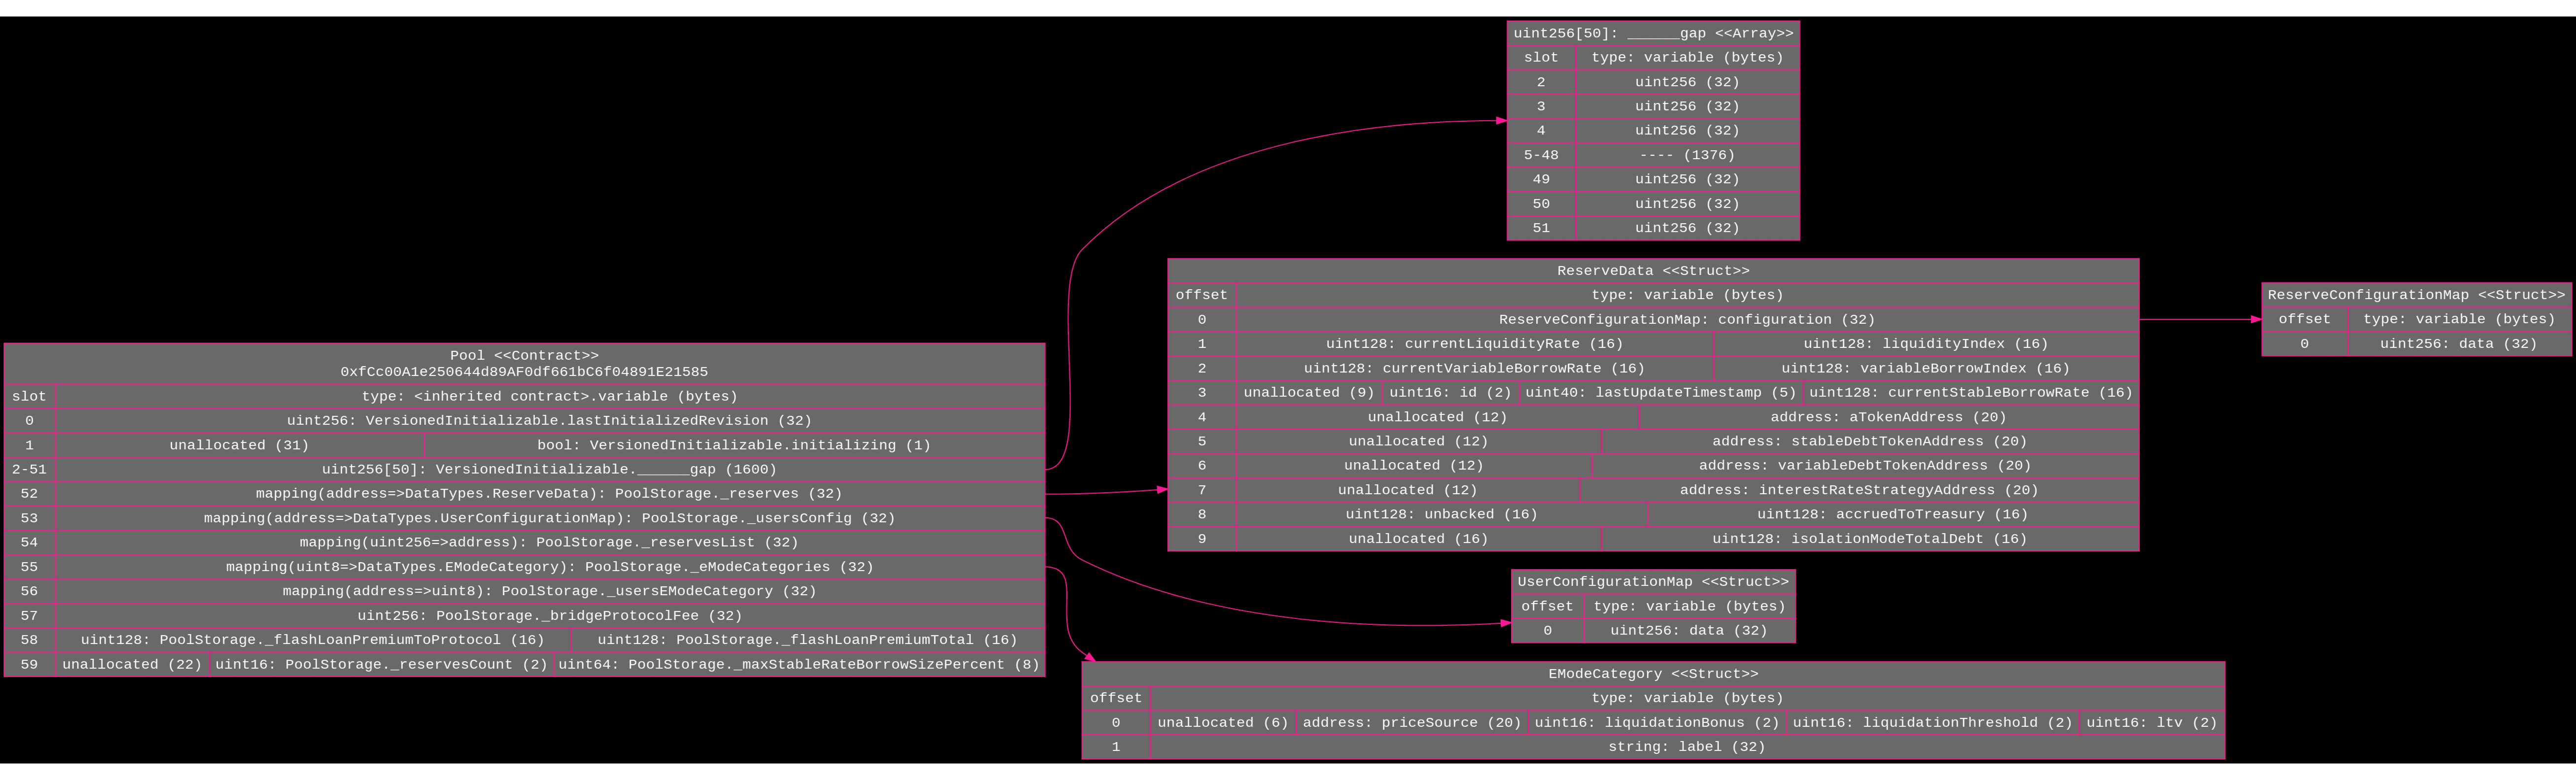Select 'address: aTokenAddress (20)' cell

tap(1888, 417)
